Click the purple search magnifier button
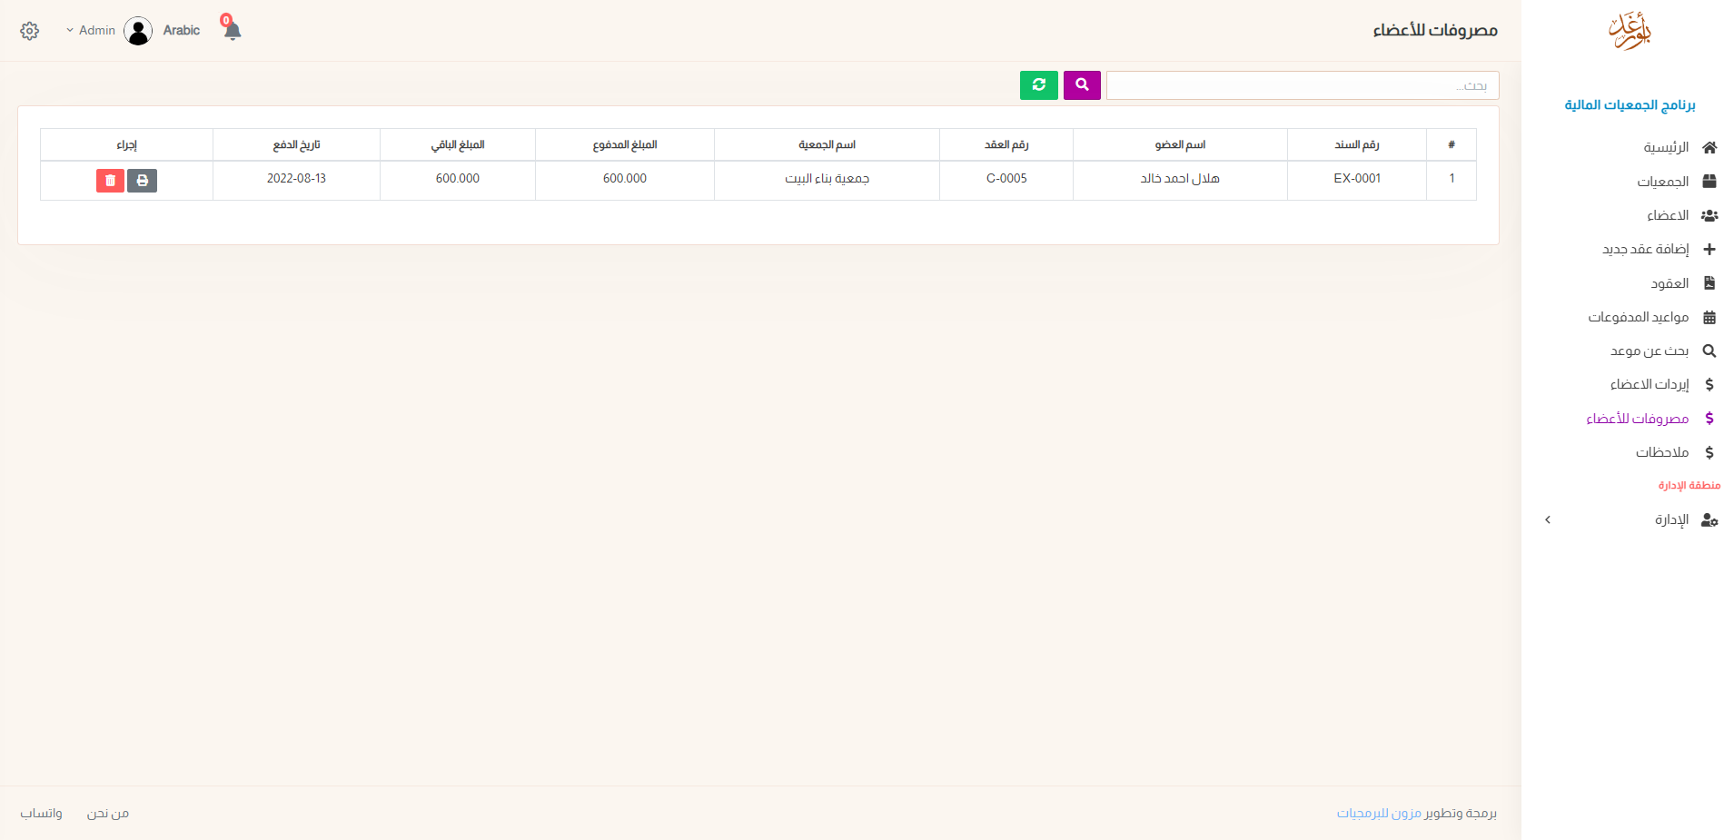This screenshot has width=1734, height=840. (x=1082, y=85)
